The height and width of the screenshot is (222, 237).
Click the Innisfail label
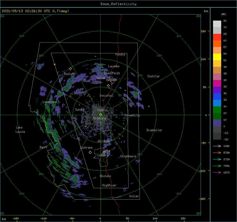point(106,96)
